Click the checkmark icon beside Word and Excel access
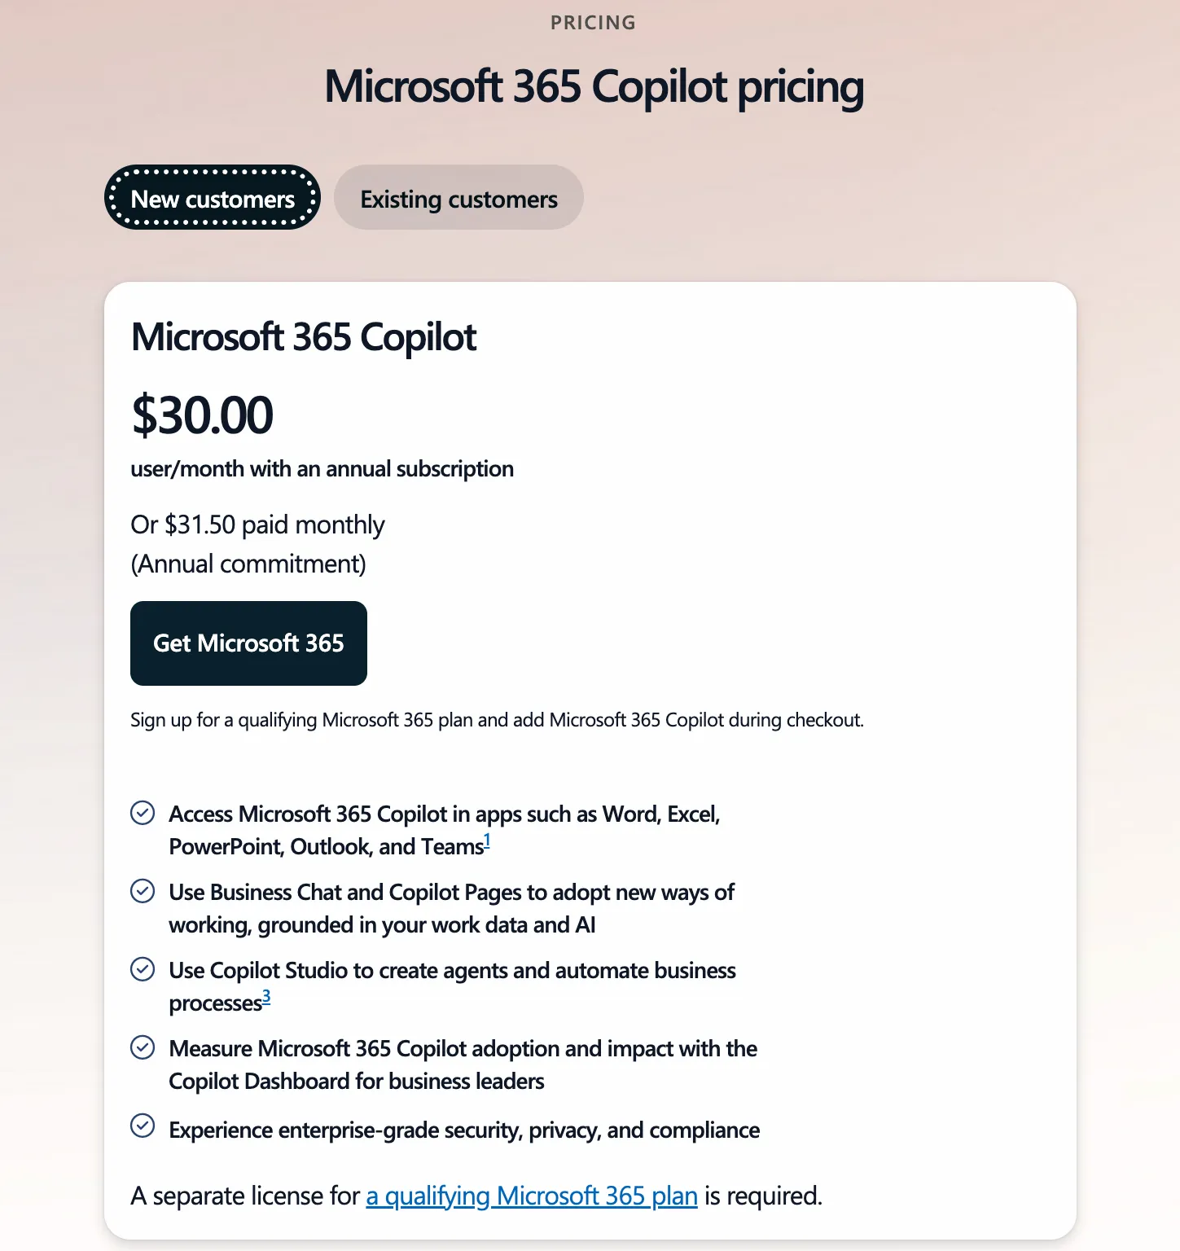Image resolution: width=1180 pixels, height=1251 pixels. pos(143,813)
